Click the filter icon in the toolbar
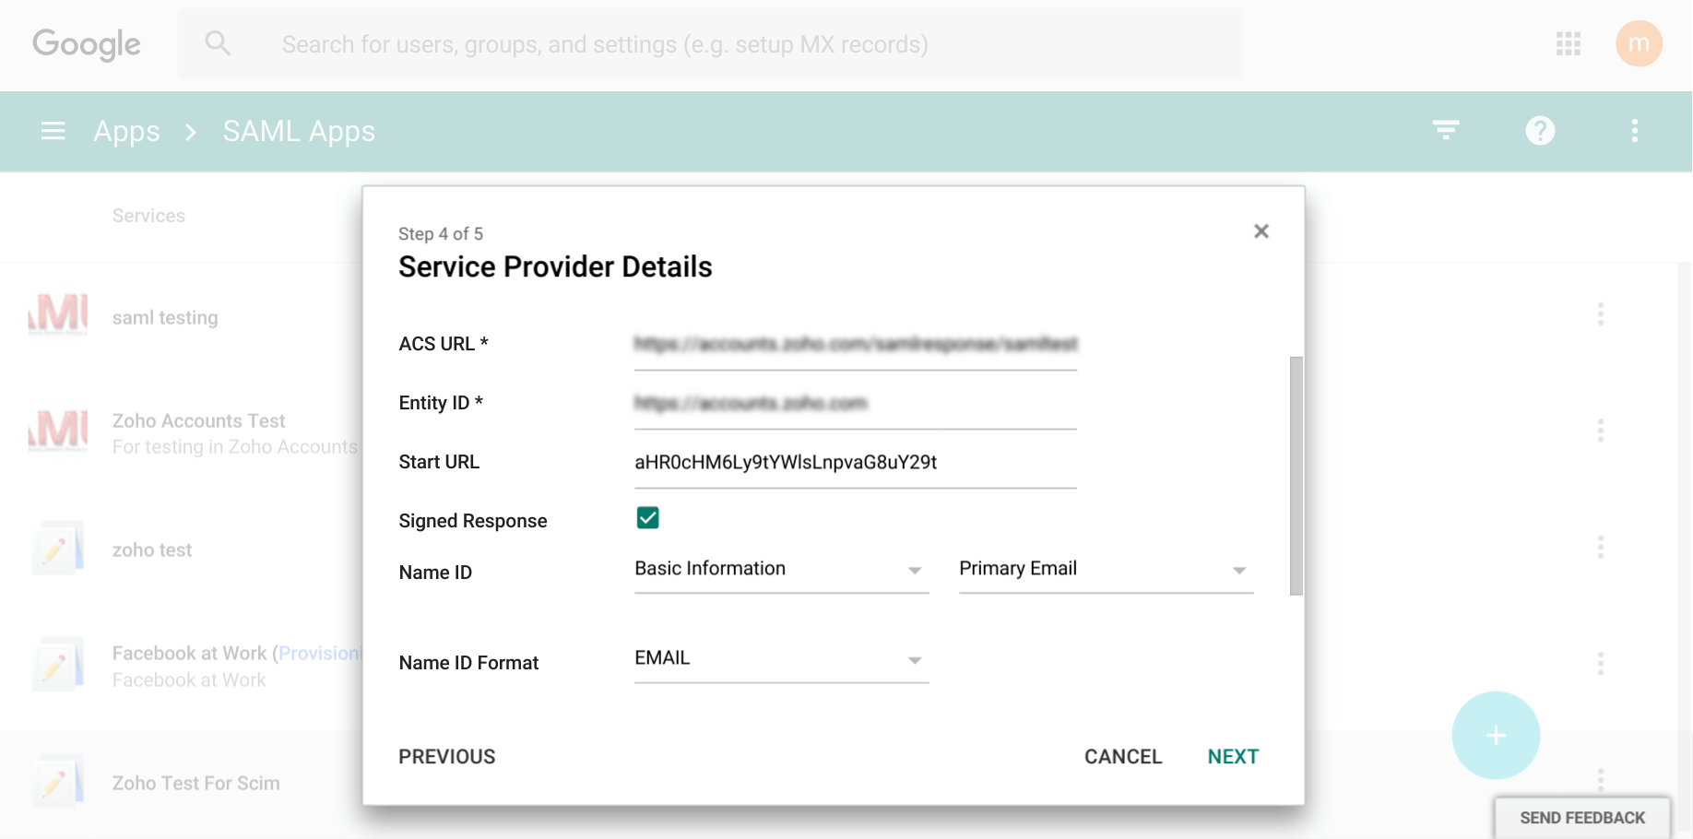Viewport: 1693px width, 839px height. 1446,131
